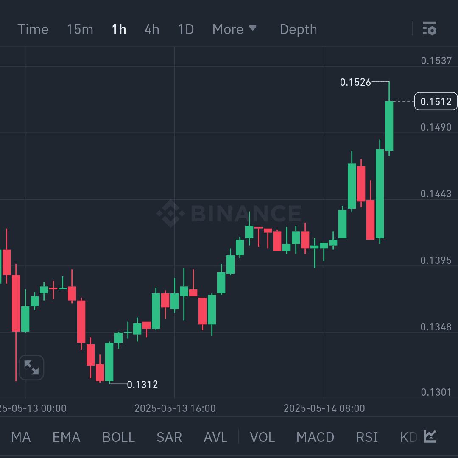Screen dimensions: 458x458
Task: Enable the BOLL indicator
Action: (x=118, y=437)
